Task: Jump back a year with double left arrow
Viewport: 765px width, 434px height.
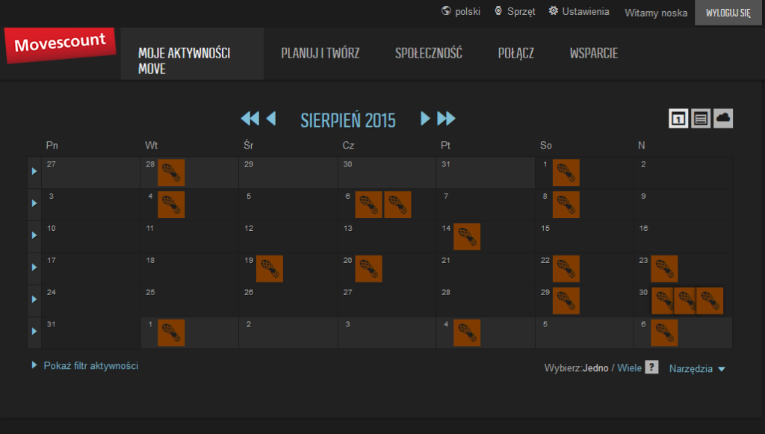Action: (x=250, y=118)
